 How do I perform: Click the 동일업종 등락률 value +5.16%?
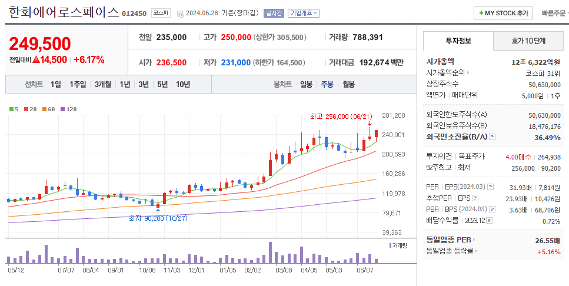click(549, 251)
